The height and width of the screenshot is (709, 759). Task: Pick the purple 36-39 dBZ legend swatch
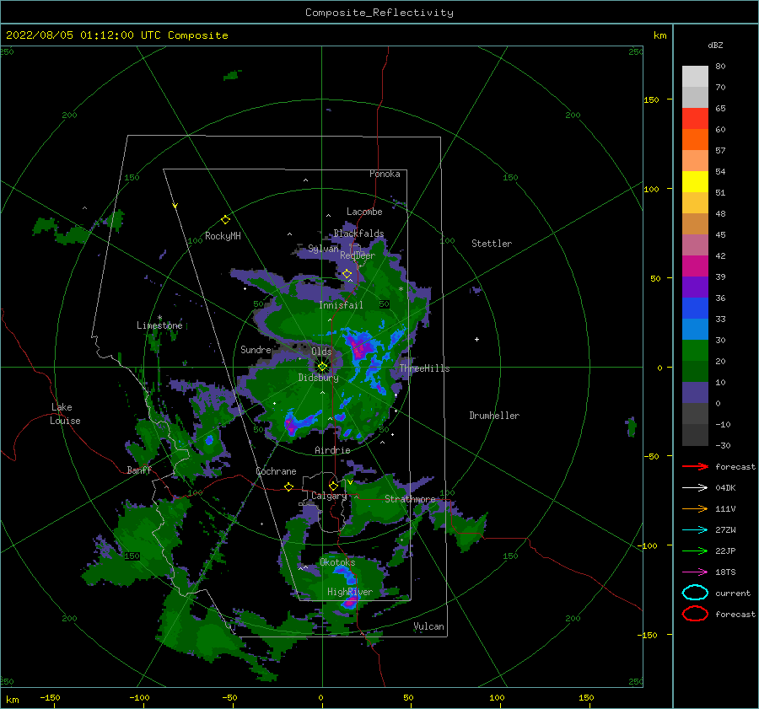(695, 287)
